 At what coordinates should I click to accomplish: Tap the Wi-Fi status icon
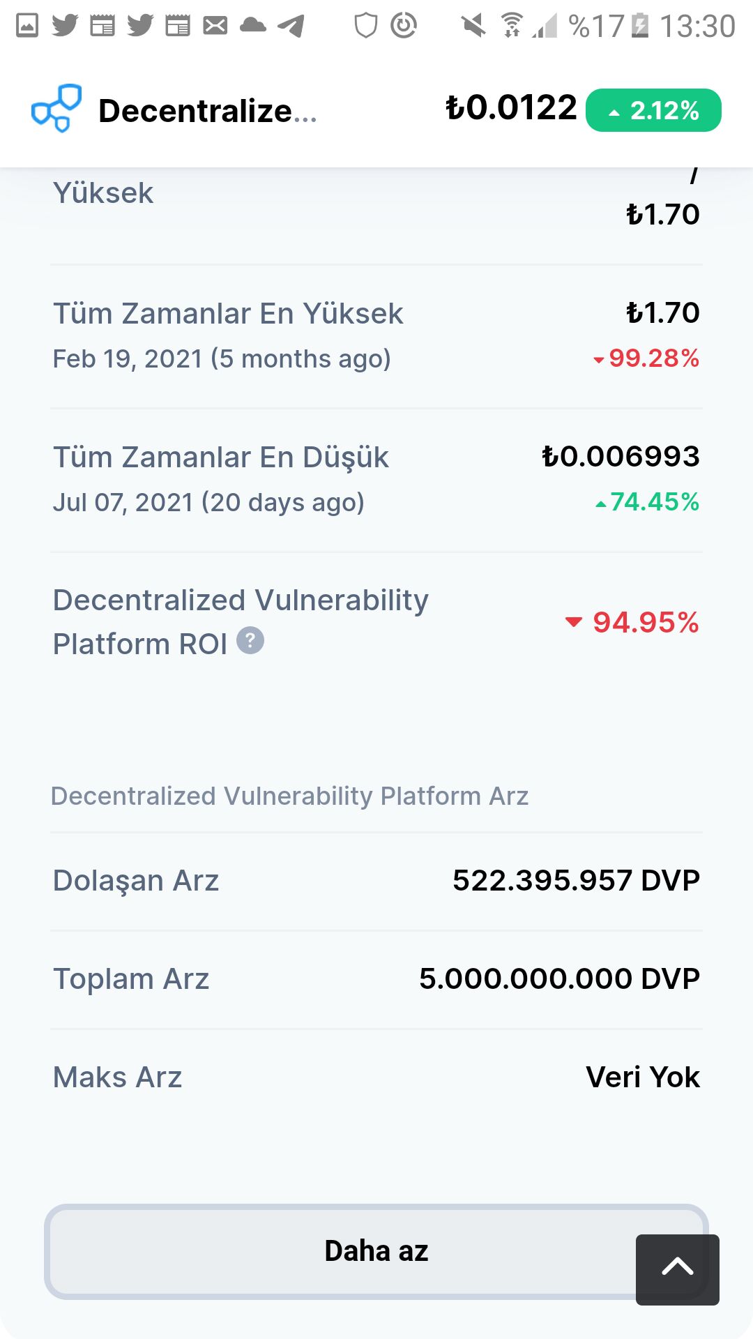coord(512,26)
